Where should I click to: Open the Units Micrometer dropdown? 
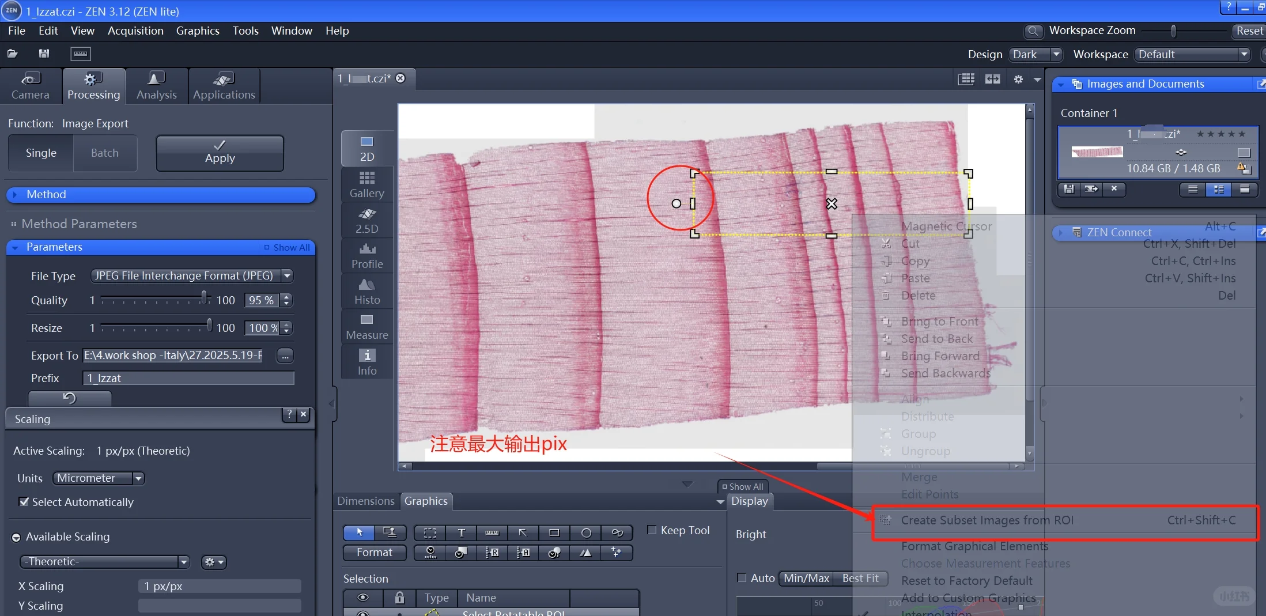coord(99,478)
